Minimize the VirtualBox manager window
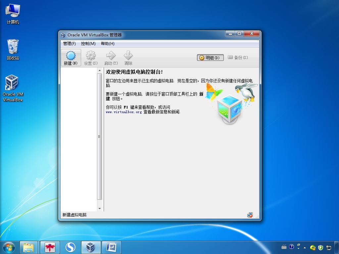This screenshot has width=339, height=254. point(230,34)
